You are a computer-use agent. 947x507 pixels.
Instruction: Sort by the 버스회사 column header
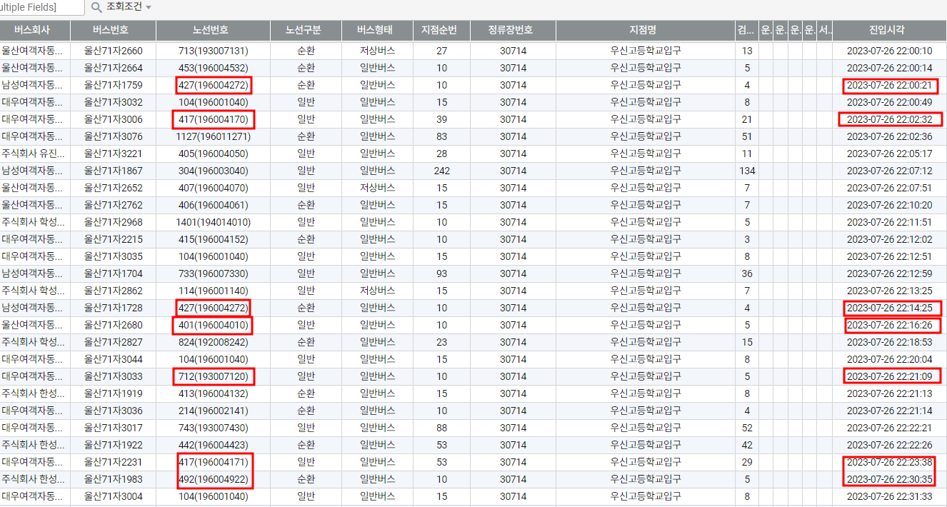(x=35, y=31)
